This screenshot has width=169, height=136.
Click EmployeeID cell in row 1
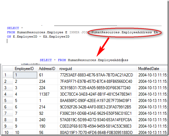(25, 75)
